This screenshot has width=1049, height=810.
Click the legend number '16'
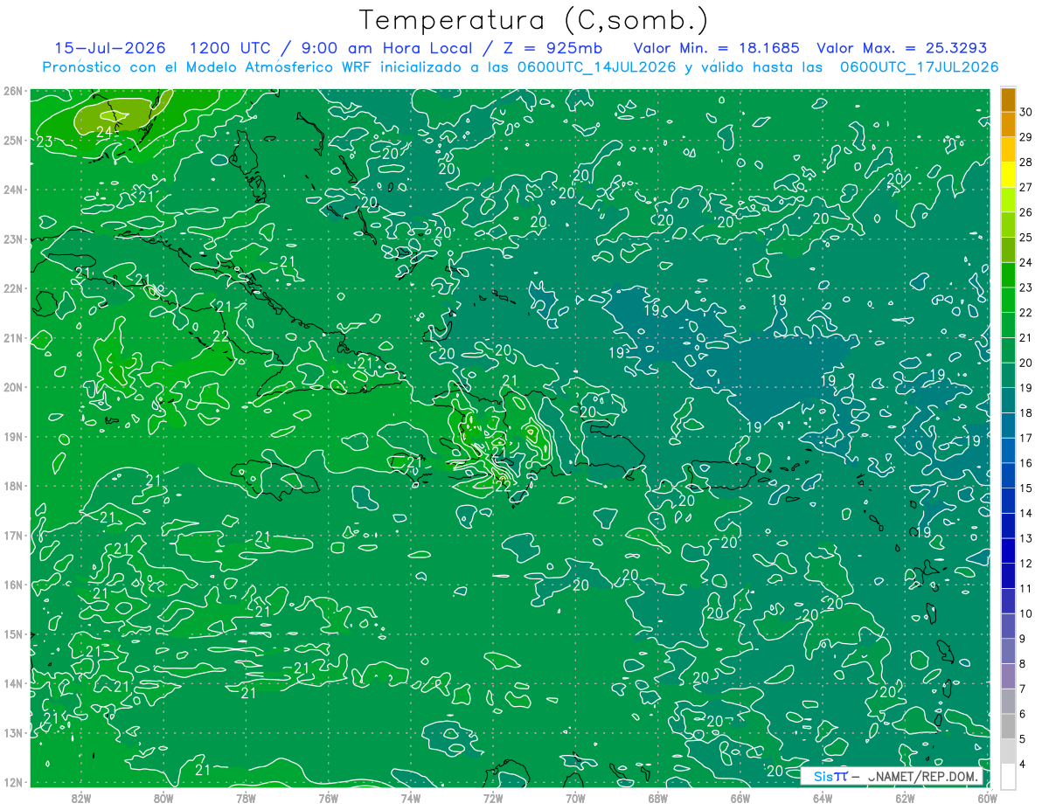[x=1026, y=463]
